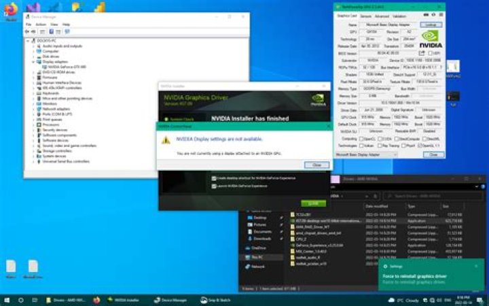Open GPU-Z screenshot camera icon
Screen dimensions: 489x306
click(x=427, y=15)
